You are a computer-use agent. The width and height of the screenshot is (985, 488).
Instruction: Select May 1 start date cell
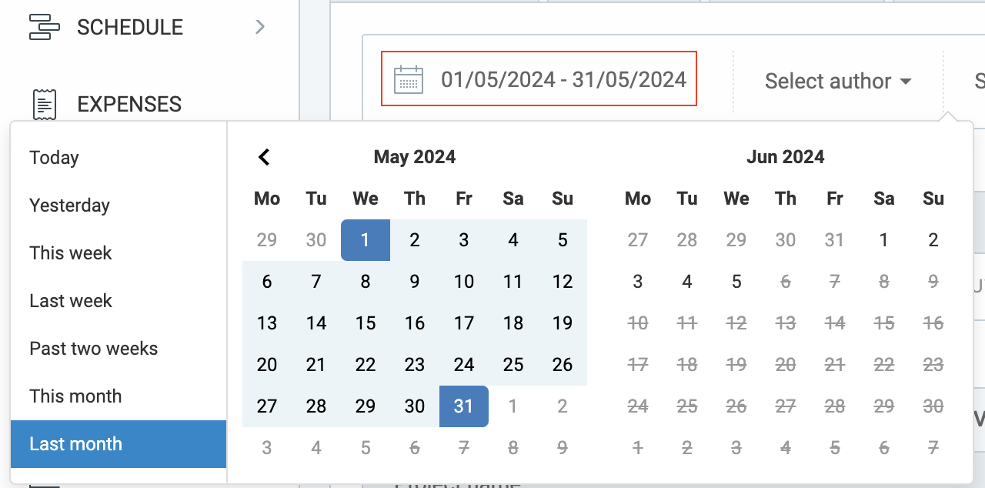coord(366,239)
